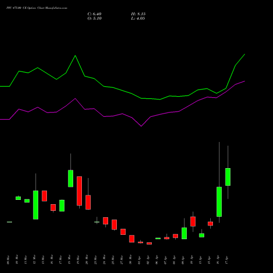Click the red candlestick for 10 Apr
The height and width of the screenshot is (273, 273).
point(193,221)
